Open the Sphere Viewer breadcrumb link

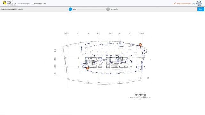pyautogui.click(x=24, y=3)
